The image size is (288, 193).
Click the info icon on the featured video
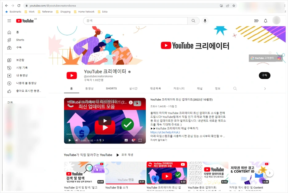130,103
